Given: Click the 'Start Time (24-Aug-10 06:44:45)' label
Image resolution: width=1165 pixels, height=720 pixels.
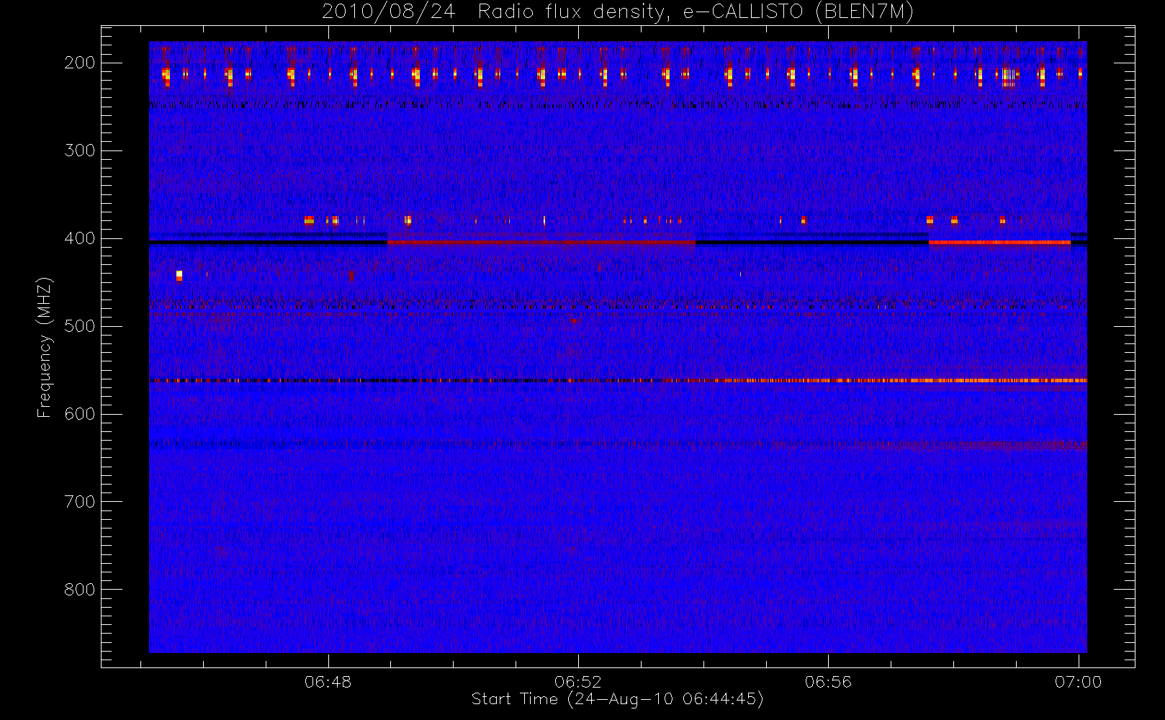Looking at the screenshot, I should [618, 699].
